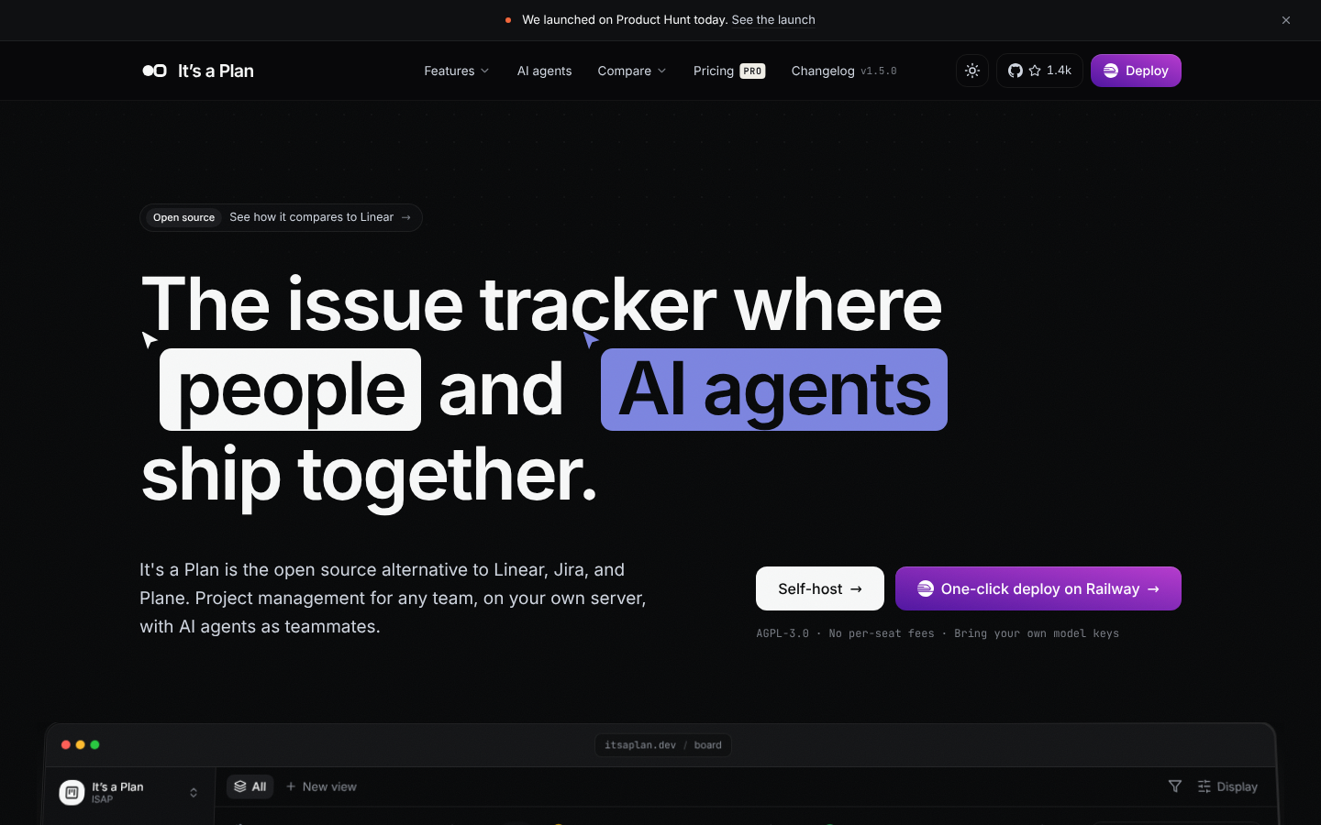Click the Self-host button
Image resolution: width=1321 pixels, height=825 pixels.
tap(820, 588)
